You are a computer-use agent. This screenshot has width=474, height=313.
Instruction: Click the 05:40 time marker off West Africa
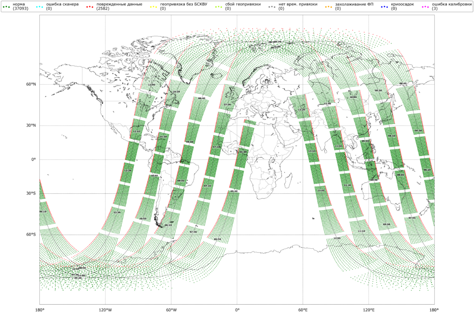(234, 191)
